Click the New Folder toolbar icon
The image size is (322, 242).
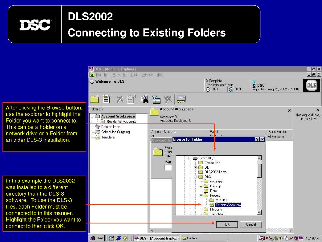pyautogui.click(x=95, y=99)
